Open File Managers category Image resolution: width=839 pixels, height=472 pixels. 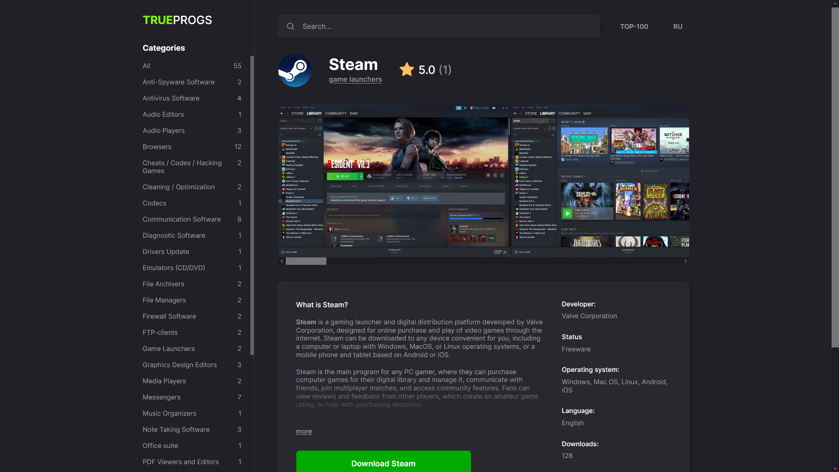coord(192,300)
